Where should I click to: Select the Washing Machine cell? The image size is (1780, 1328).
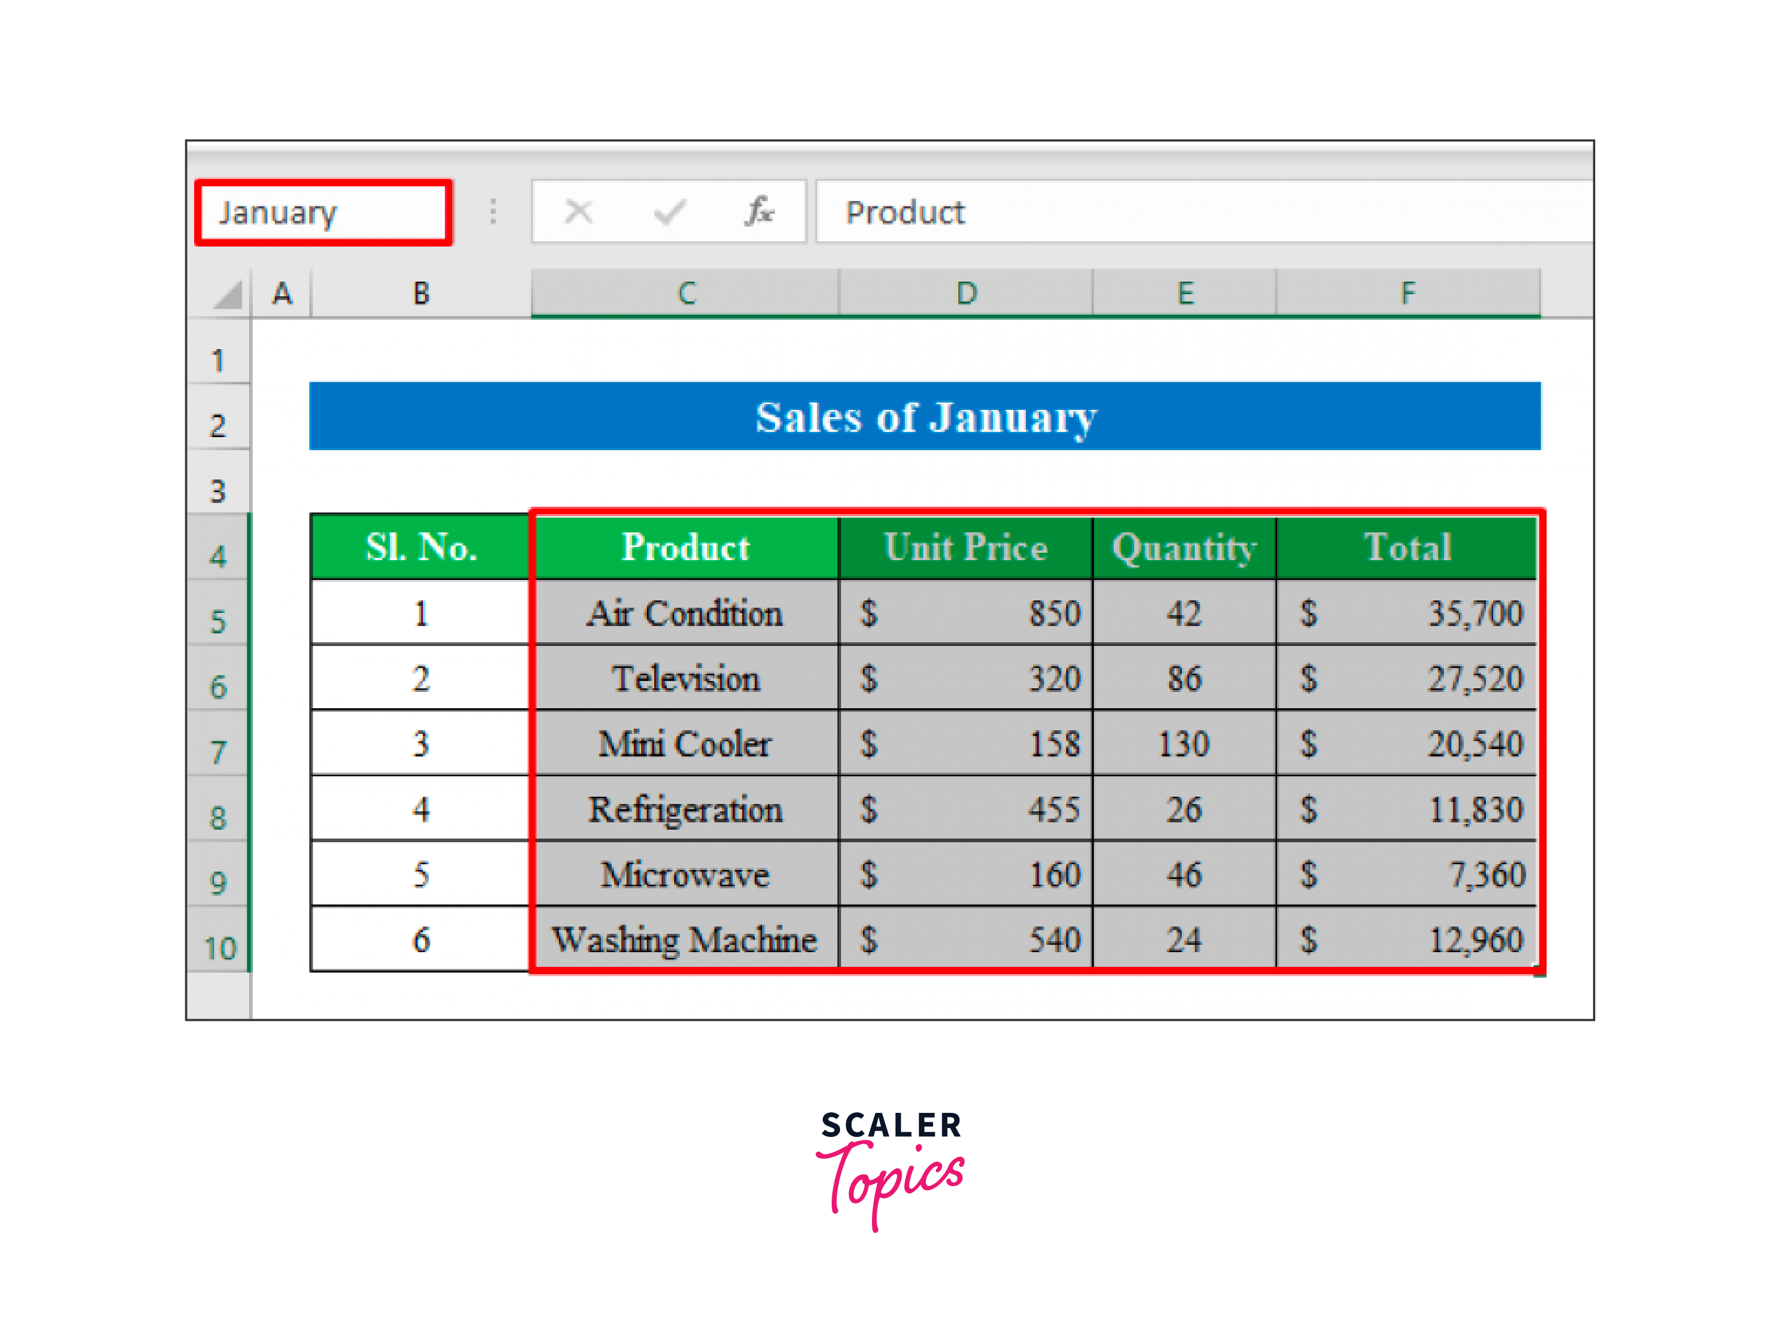click(x=685, y=939)
